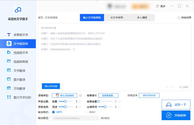Switch to 长文本转写 tab
194x125 pixels.
(x=117, y=18)
